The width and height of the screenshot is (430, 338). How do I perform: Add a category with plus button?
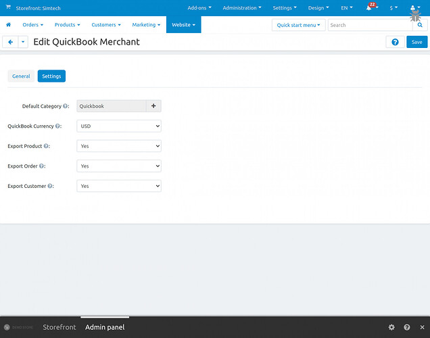point(153,106)
